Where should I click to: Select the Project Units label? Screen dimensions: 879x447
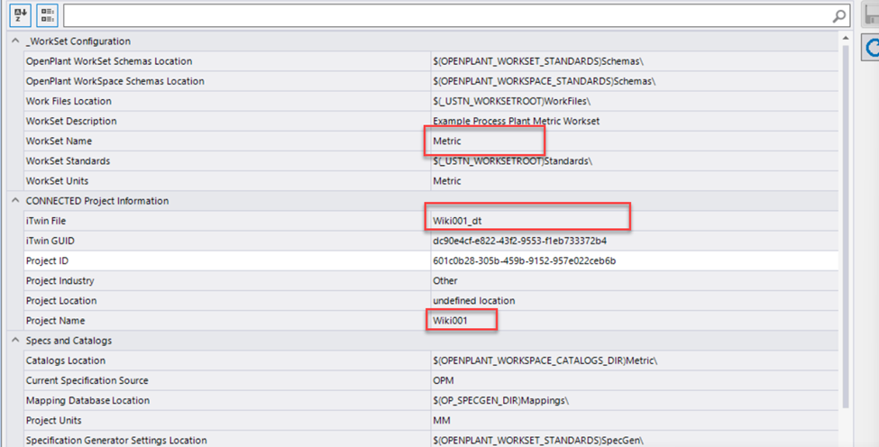point(53,421)
